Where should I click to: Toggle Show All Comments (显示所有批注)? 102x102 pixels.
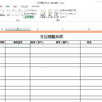(x=30, y=14)
